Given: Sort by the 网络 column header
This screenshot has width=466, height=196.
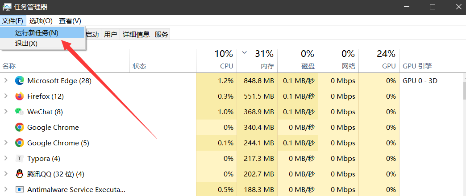Looking at the screenshot, I should 338,61.
